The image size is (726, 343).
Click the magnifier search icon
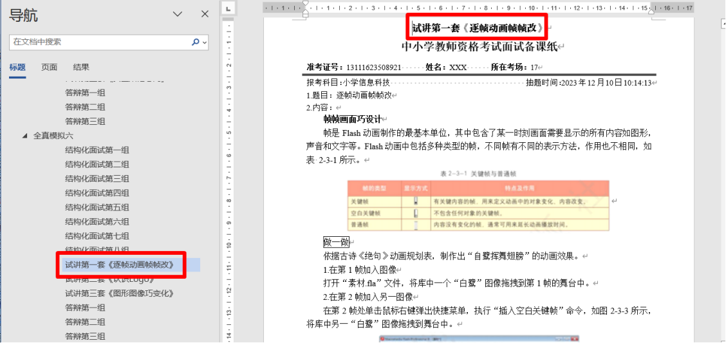click(x=196, y=42)
